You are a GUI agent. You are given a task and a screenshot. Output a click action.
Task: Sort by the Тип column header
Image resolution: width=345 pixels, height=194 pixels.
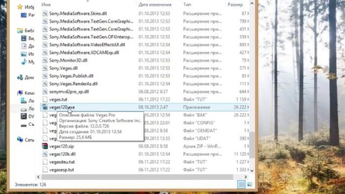(x=187, y=5)
